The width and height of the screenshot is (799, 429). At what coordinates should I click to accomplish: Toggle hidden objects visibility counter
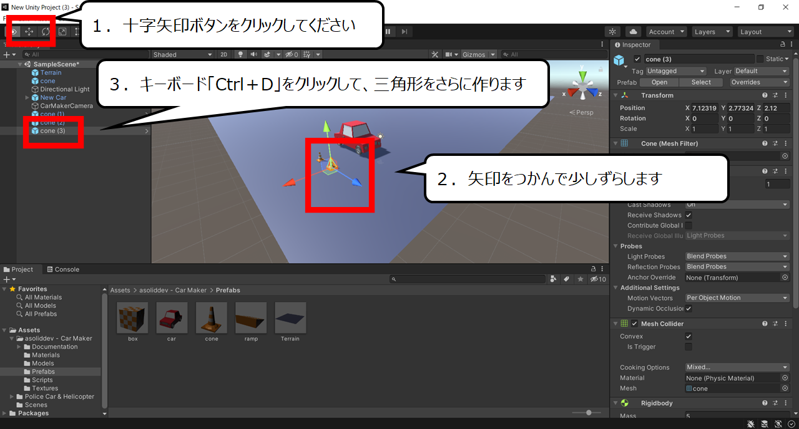point(292,55)
